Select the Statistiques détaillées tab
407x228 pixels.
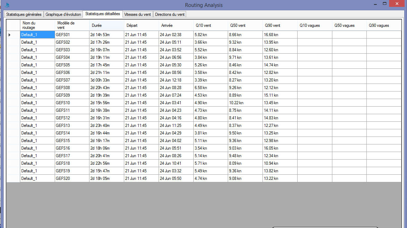click(x=103, y=14)
